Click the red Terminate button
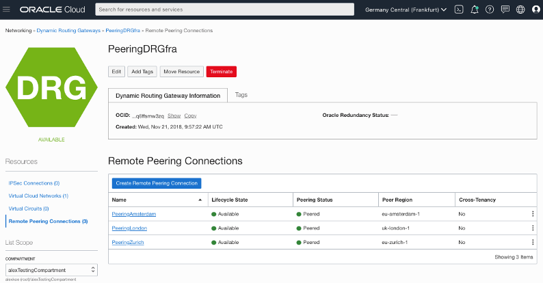 pyautogui.click(x=222, y=72)
